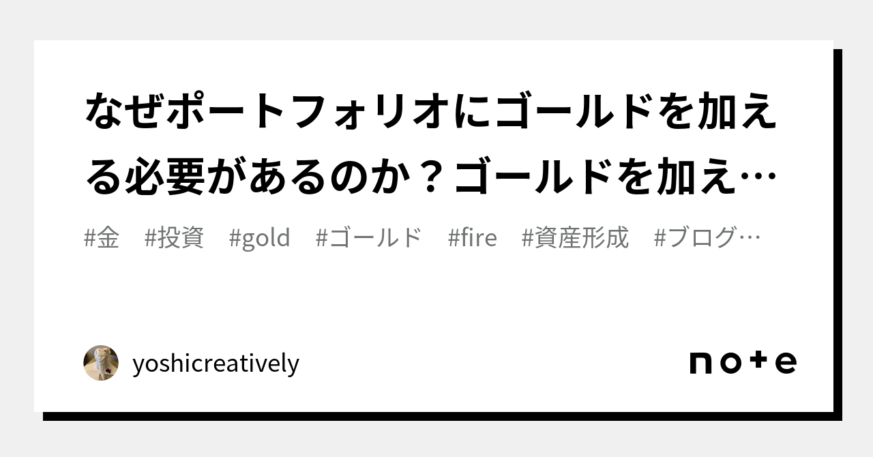
Task: Open the #投資 hashtag
Action: point(175,238)
